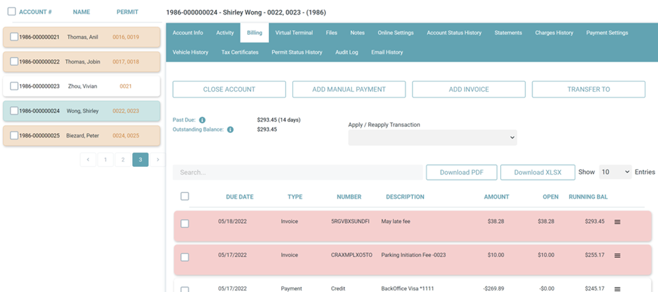Tick checkbox for account 1986-000000021

pyautogui.click(x=14, y=37)
